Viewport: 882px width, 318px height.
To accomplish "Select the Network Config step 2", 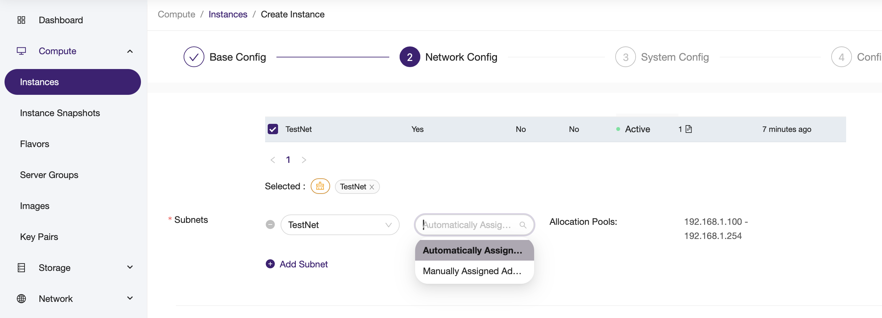I will (x=410, y=57).
